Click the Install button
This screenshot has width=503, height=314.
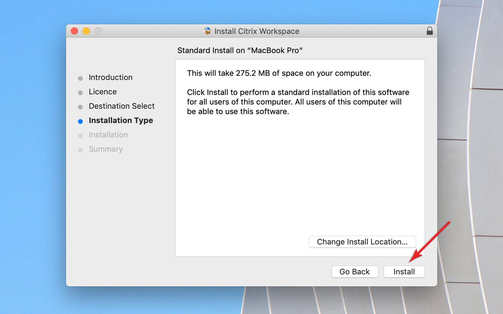click(x=404, y=272)
